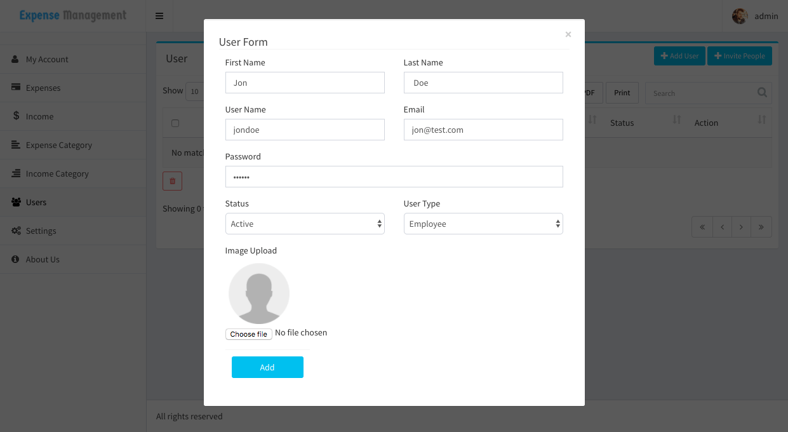
Task: Open Users in the sidebar
Action: click(73, 202)
